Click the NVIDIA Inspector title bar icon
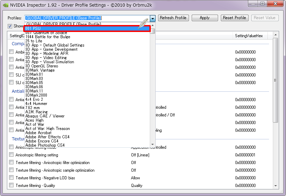 pos(6,5)
